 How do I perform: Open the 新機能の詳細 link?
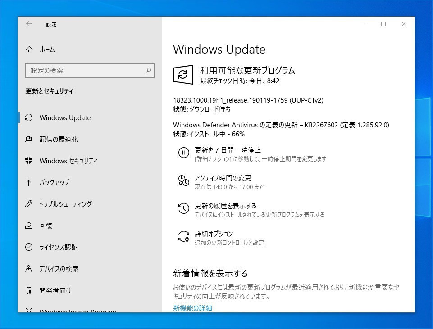click(x=192, y=308)
